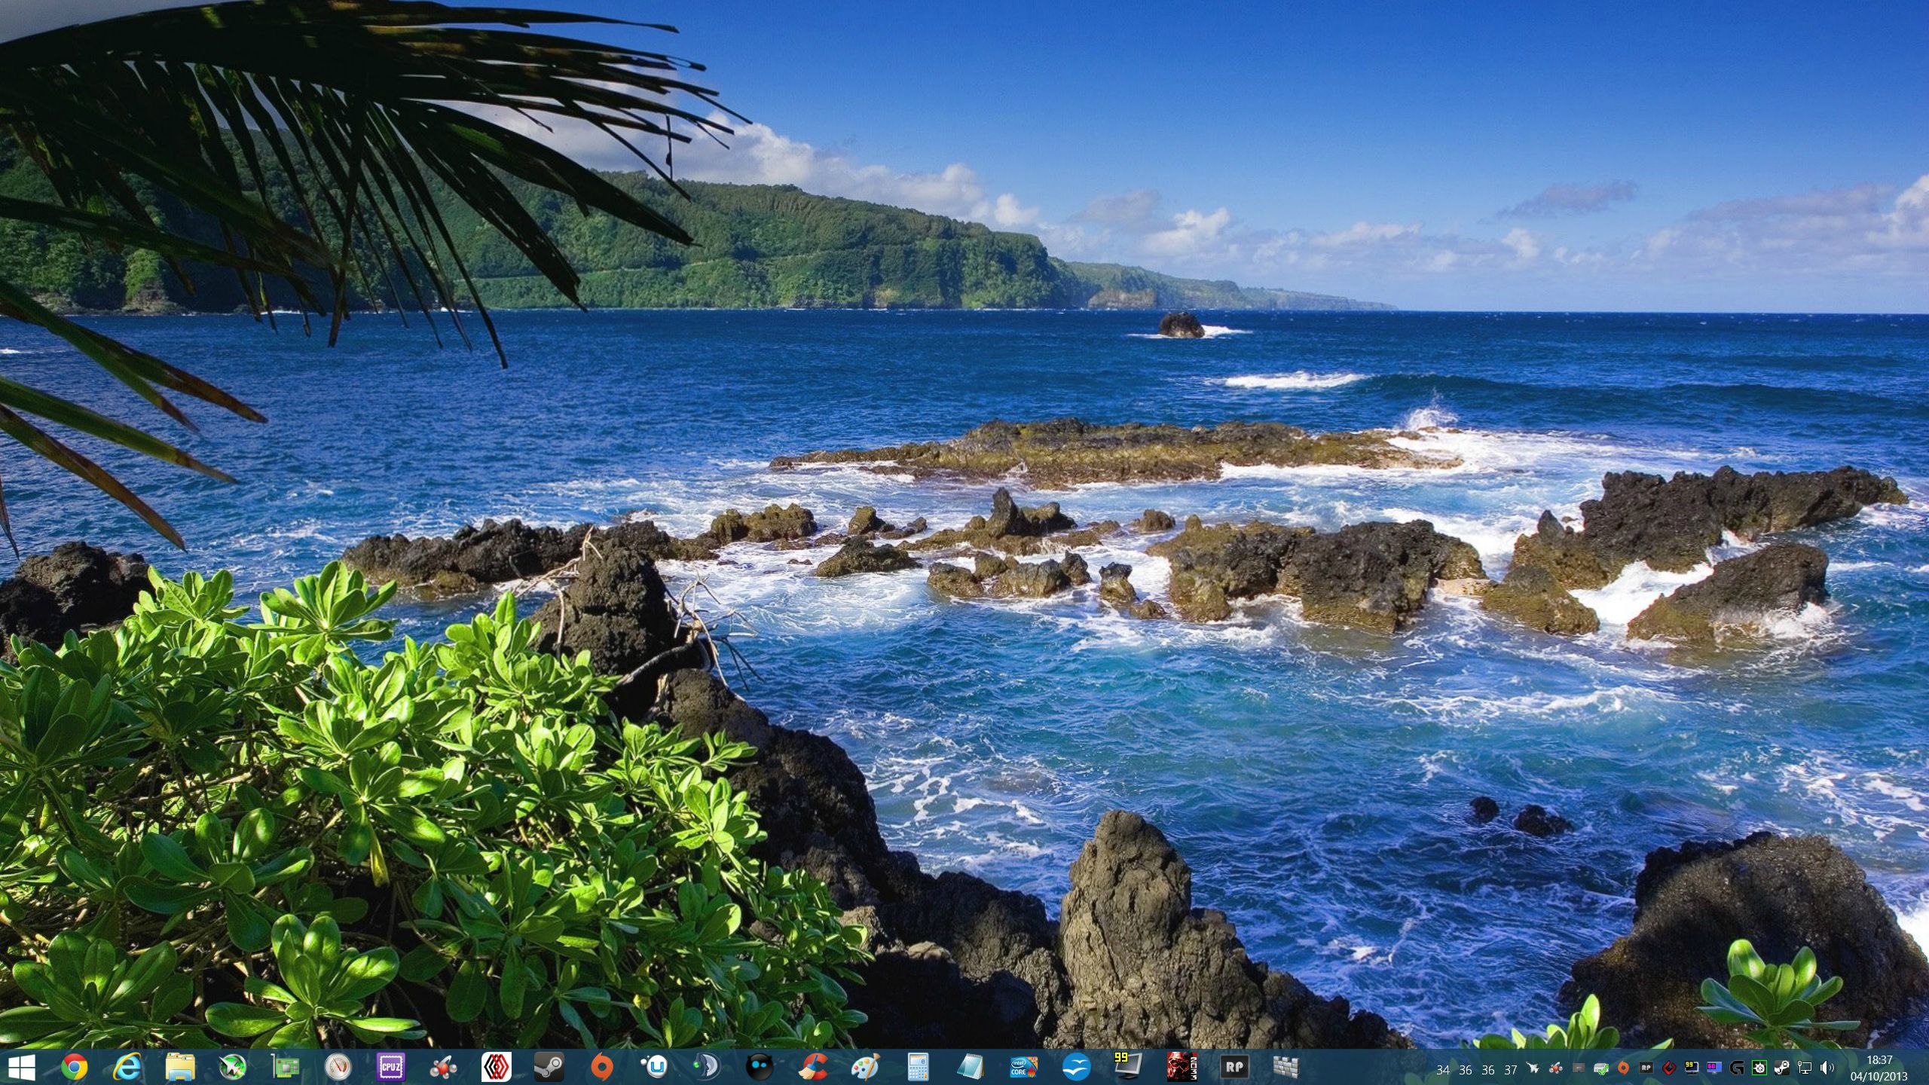Open the jet plane icon in system tray
The image size is (1929, 1085).
[1533, 1068]
